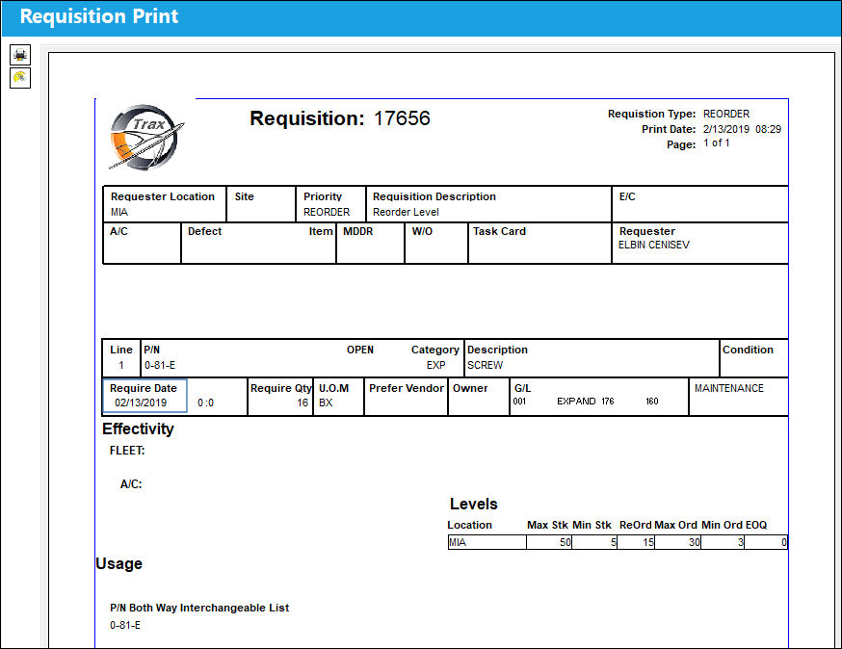Select MIA in the Levels Location row
The height and width of the screenshot is (649, 842).
coord(458,542)
